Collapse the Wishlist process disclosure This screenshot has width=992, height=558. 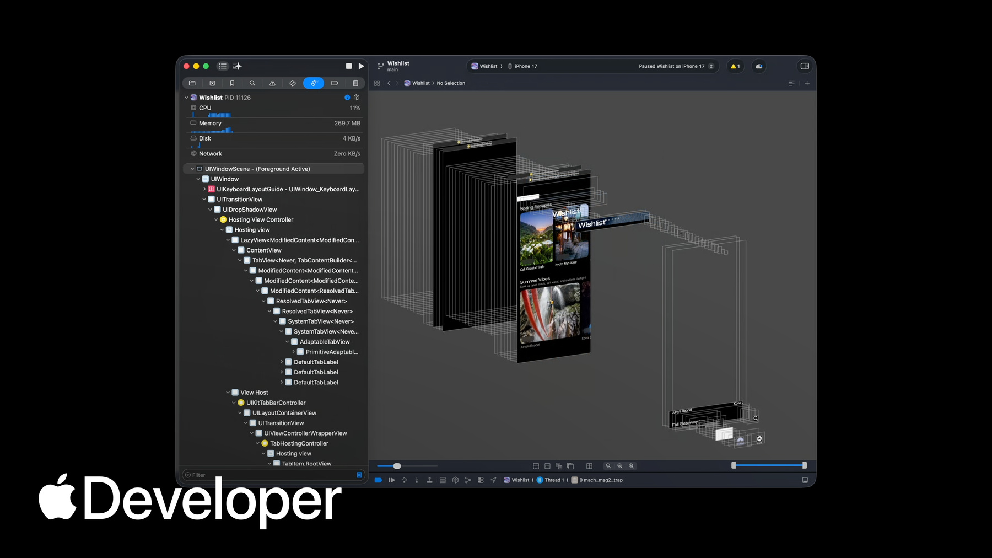click(186, 98)
